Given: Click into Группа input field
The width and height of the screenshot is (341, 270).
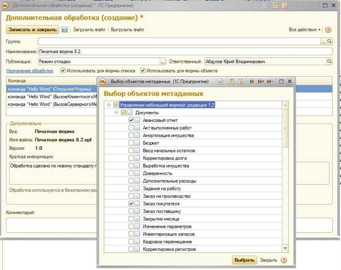Looking at the screenshot, I should [179, 41].
